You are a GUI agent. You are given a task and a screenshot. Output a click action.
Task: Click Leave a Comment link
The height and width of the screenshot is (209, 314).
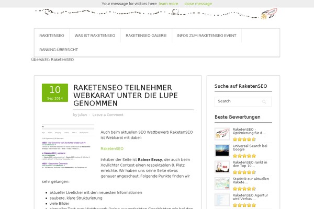pos(108,115)
